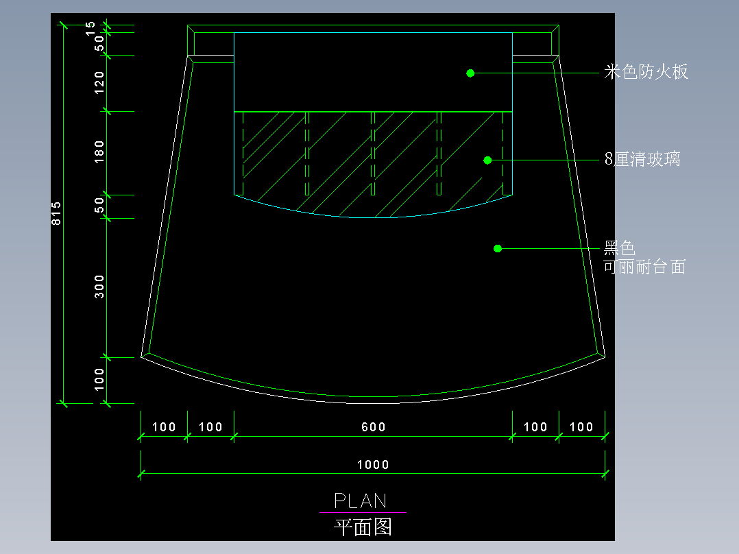Select the 180 vertical dimension value

(x=99, y=152)
